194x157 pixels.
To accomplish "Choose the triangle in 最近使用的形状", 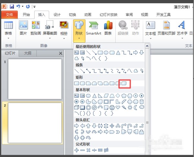I will (118, 53).
